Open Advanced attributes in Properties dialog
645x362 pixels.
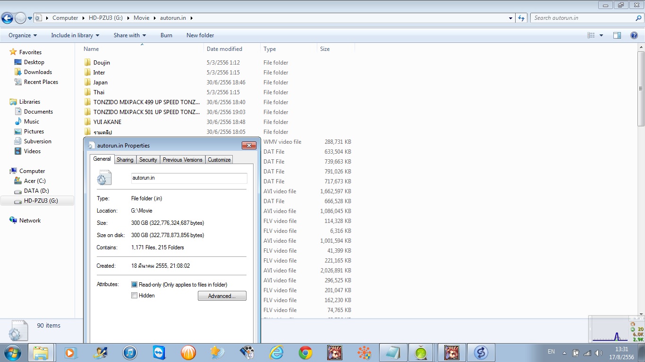tap(222, 296)
